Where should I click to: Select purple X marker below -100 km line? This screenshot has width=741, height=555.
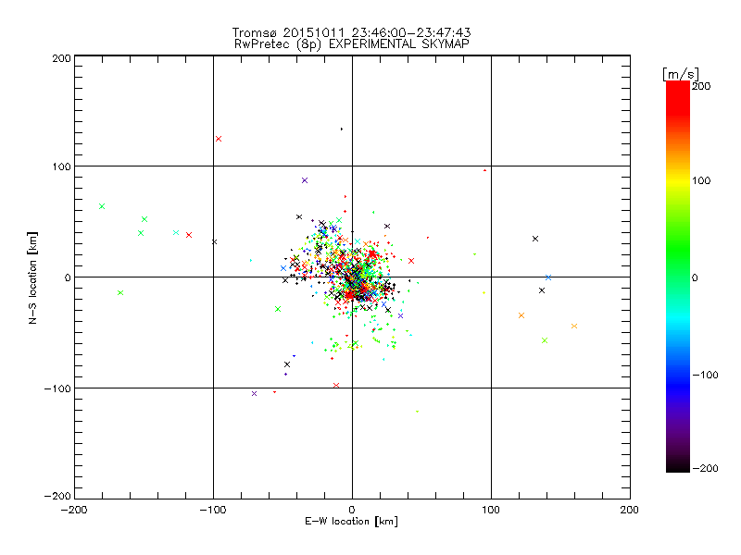[x=254, y=394]
